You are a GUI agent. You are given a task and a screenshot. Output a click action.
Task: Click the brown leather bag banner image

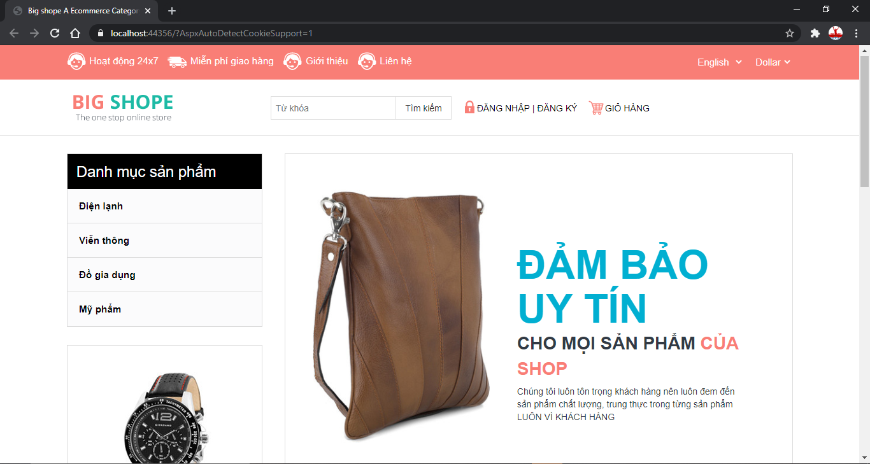tap(401, 316)
